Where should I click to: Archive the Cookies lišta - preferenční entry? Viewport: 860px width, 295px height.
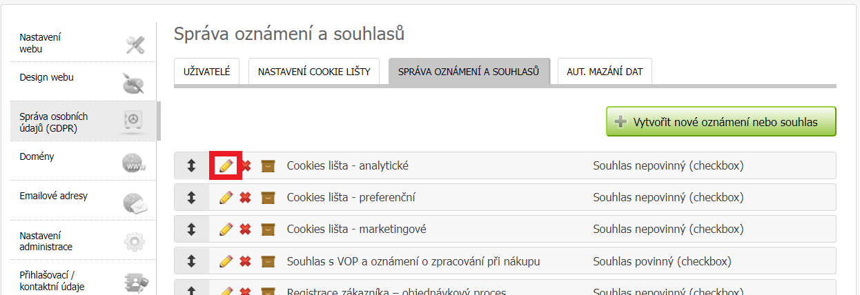pos(268,198)
